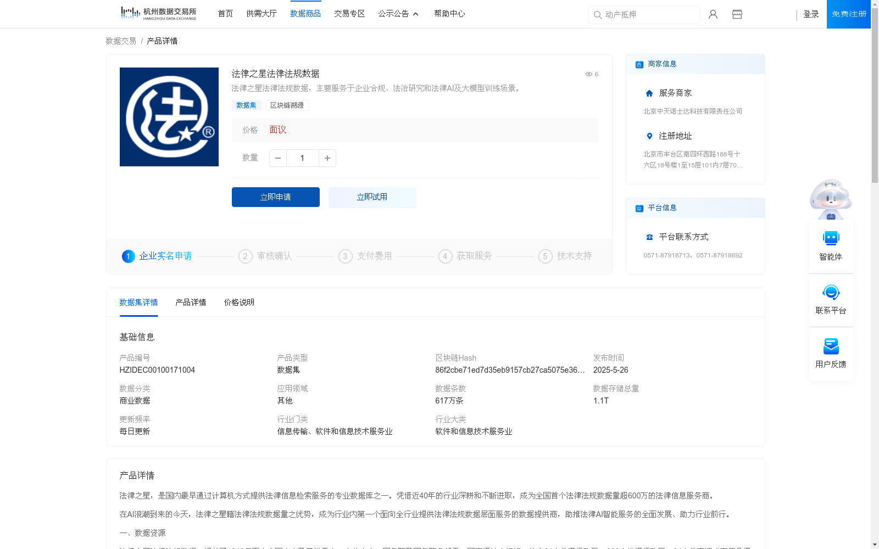Viewport: 879px width, 549px height.
Task: Click the floating robot mascot
Action: point(831,199)
